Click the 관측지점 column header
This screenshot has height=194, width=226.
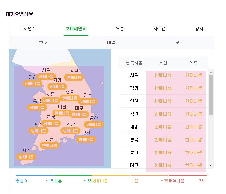coord(134,62)
